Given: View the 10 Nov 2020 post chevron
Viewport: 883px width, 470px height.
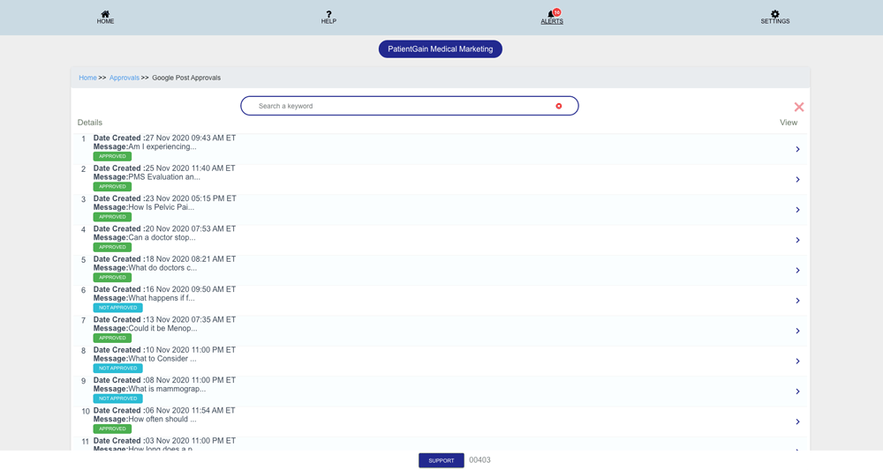Looking at the screenshot, I should point(797,362).
